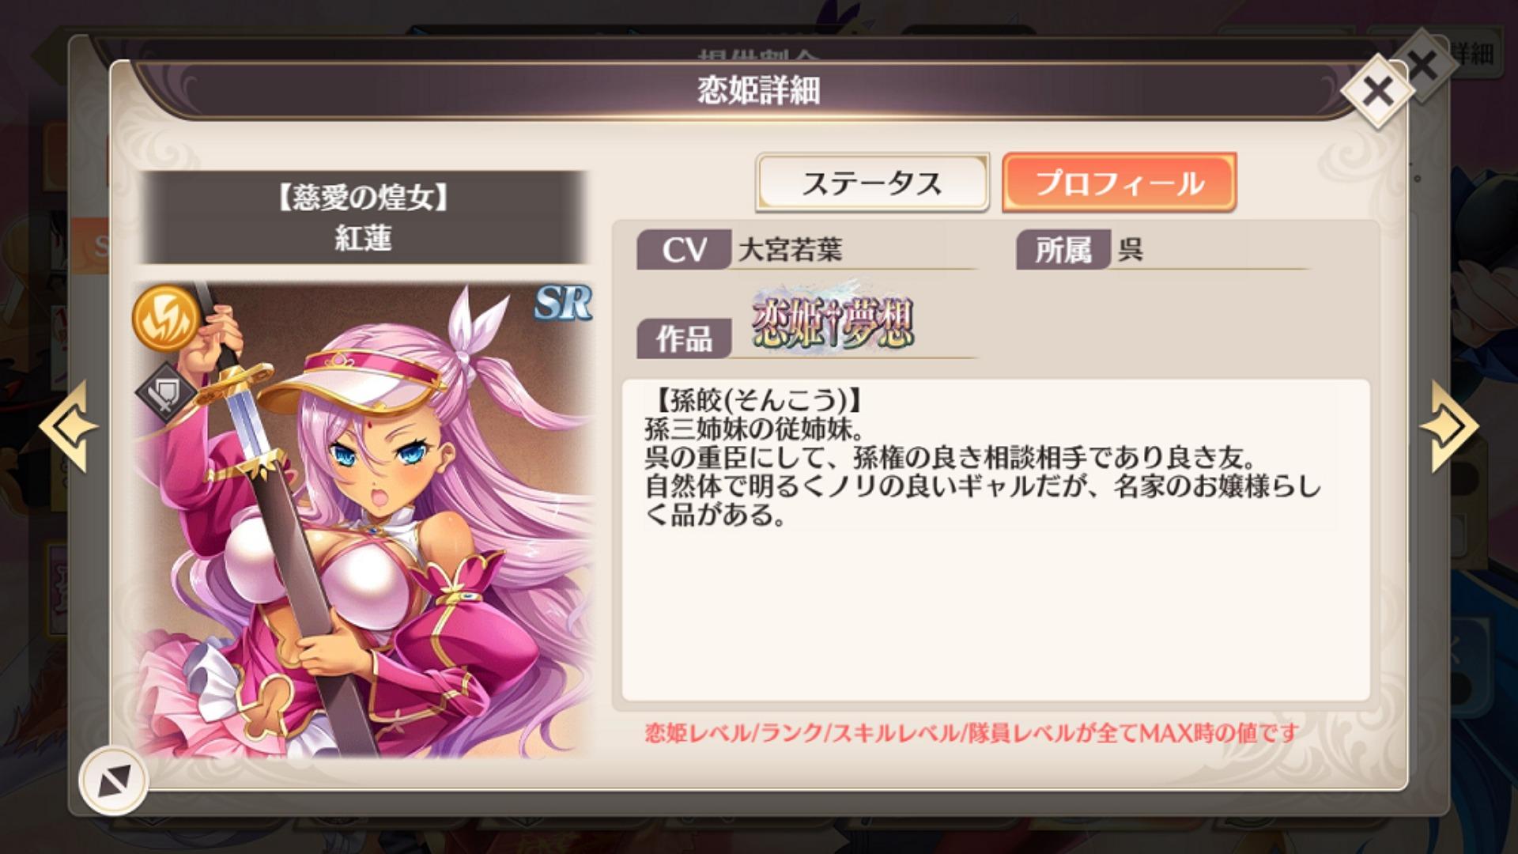Image resolution: width=1518 pixels, height=854 pixels.
Task: Tap the SR rarity badge
Action: click(x=563, y=303)
